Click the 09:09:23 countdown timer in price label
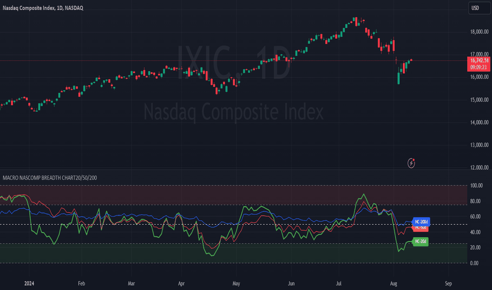The width and height of the screenshot is (492, 290). point(478,67)
